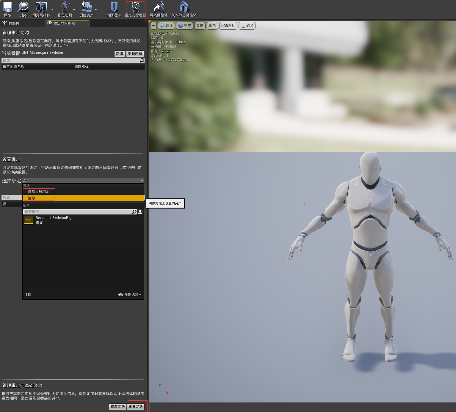
Task: Open the LOD自动 dropdown
Action: point(228,26)
